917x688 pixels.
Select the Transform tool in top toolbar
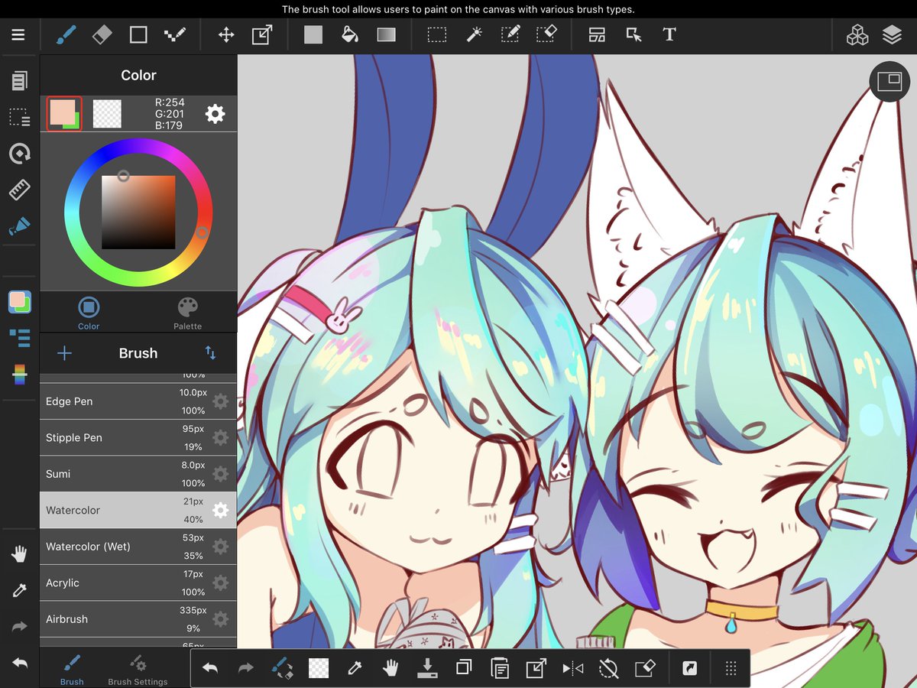(262, 35)
